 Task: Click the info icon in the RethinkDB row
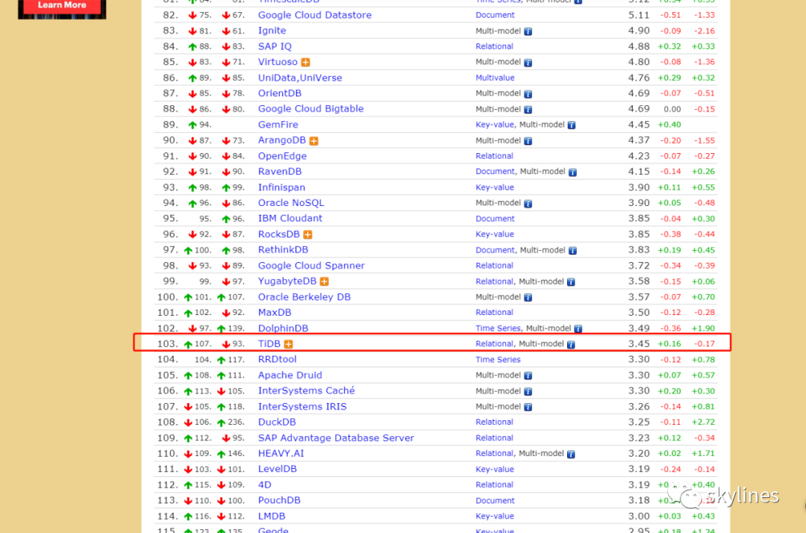click(572, 250)
